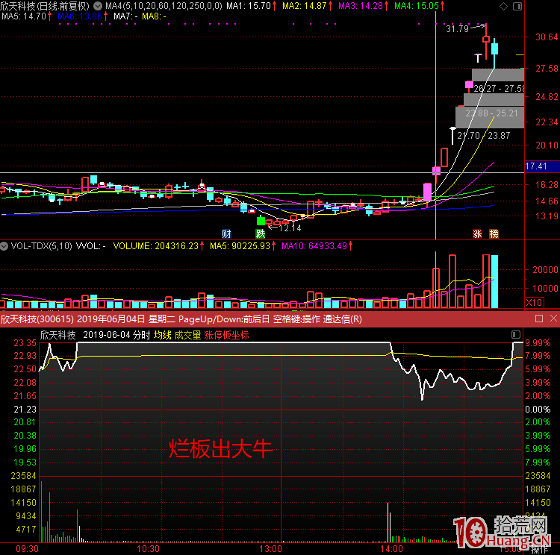
Task: Click the MA4(5,10,20,60,120,250,0,0) parameter text
Action: [x=164, y=6]
